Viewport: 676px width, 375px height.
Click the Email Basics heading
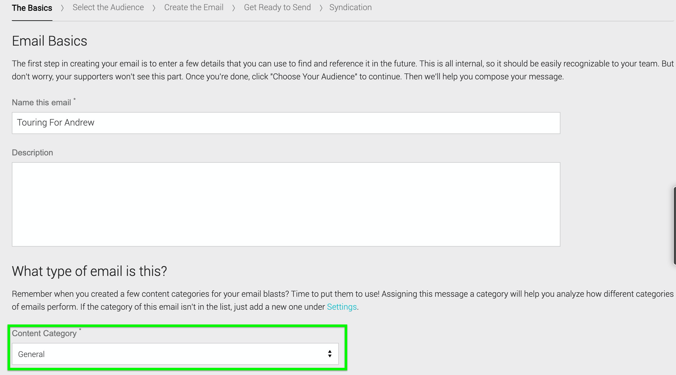click(50, 41)
